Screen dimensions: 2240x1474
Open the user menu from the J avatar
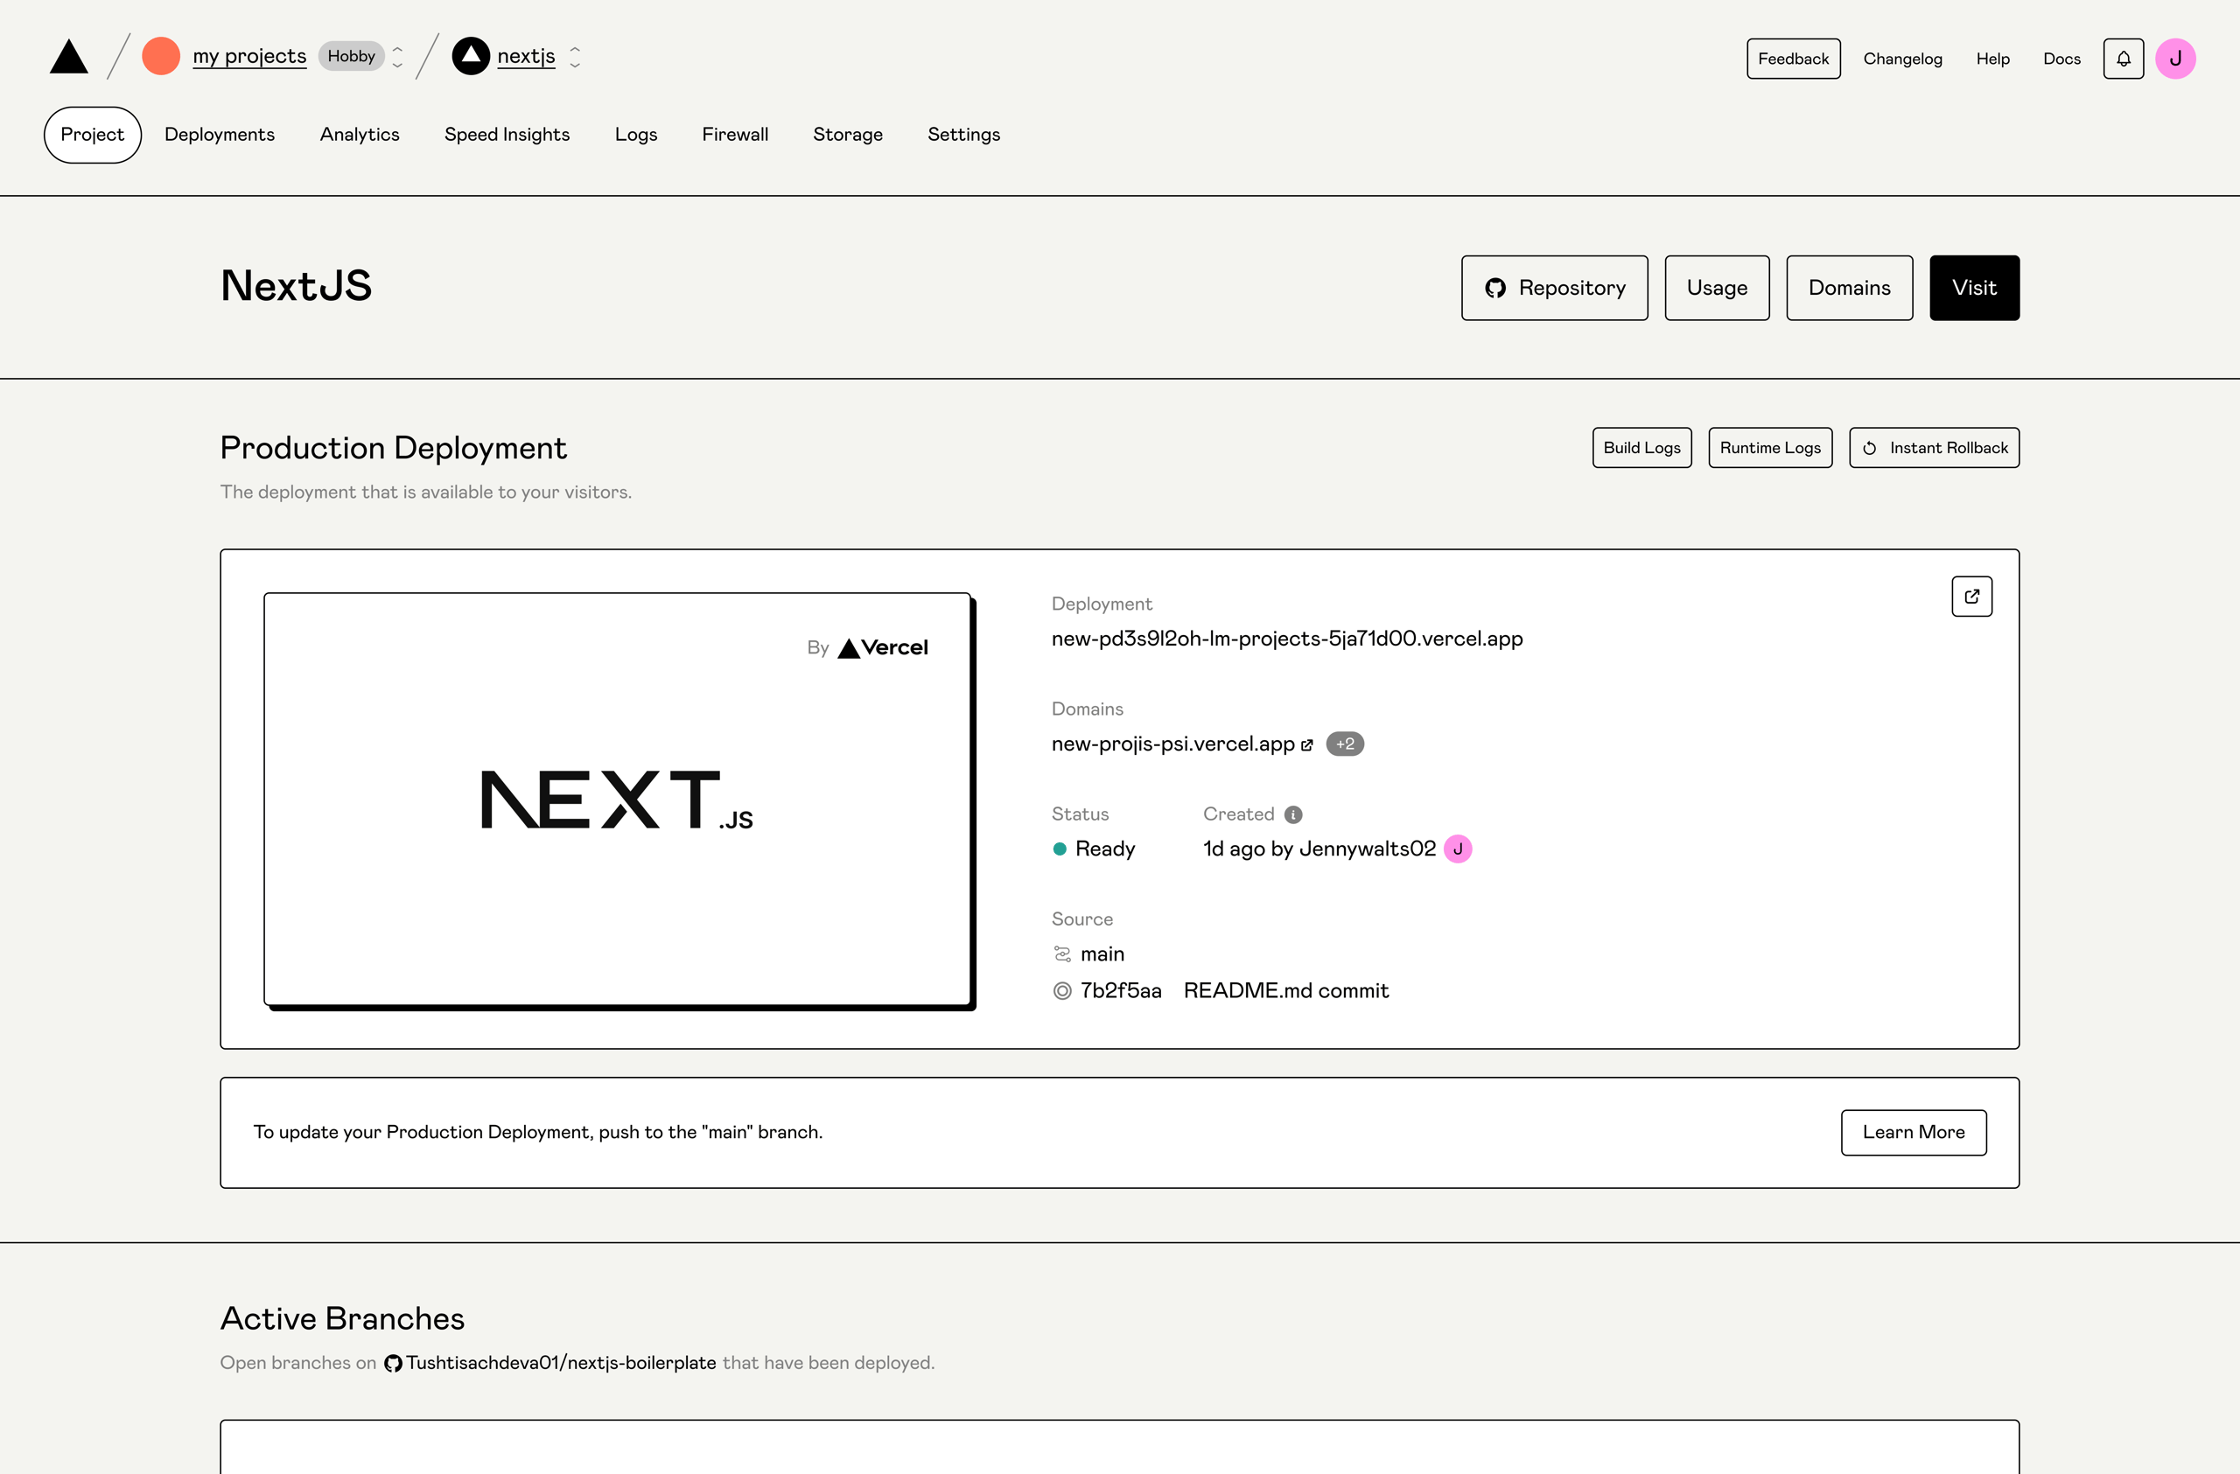coord(2175,59)
